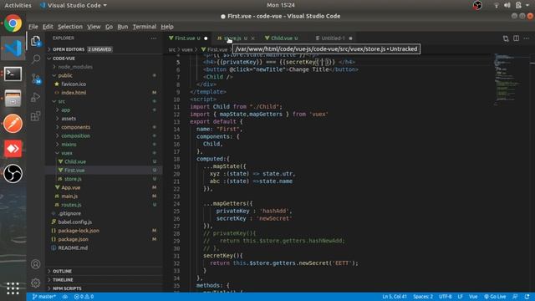This screenshot has height=301, width=535.
Task: Open the Explorer view in the activity bar
Action: [x=35, y=41]
